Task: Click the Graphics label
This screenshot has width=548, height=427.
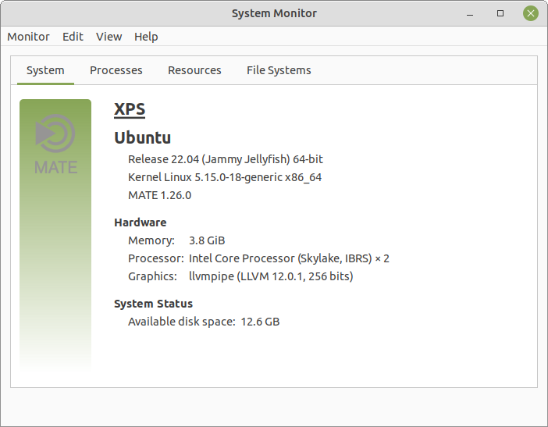Action: pyautogui.click(x=152, y=276)
